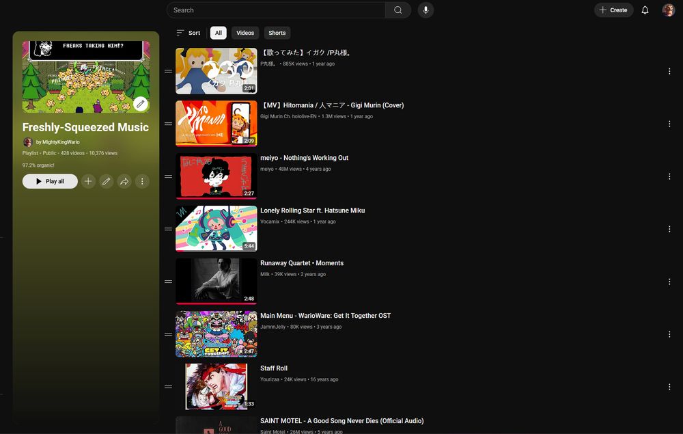Open options for Staff Roll video
The image size is (683, 434).
tap(669, 387)
